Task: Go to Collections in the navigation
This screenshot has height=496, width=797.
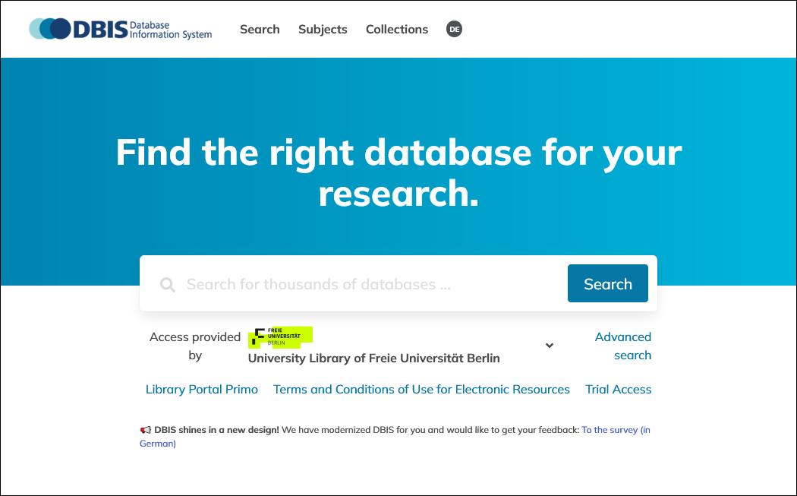Action: pos(397,30)
